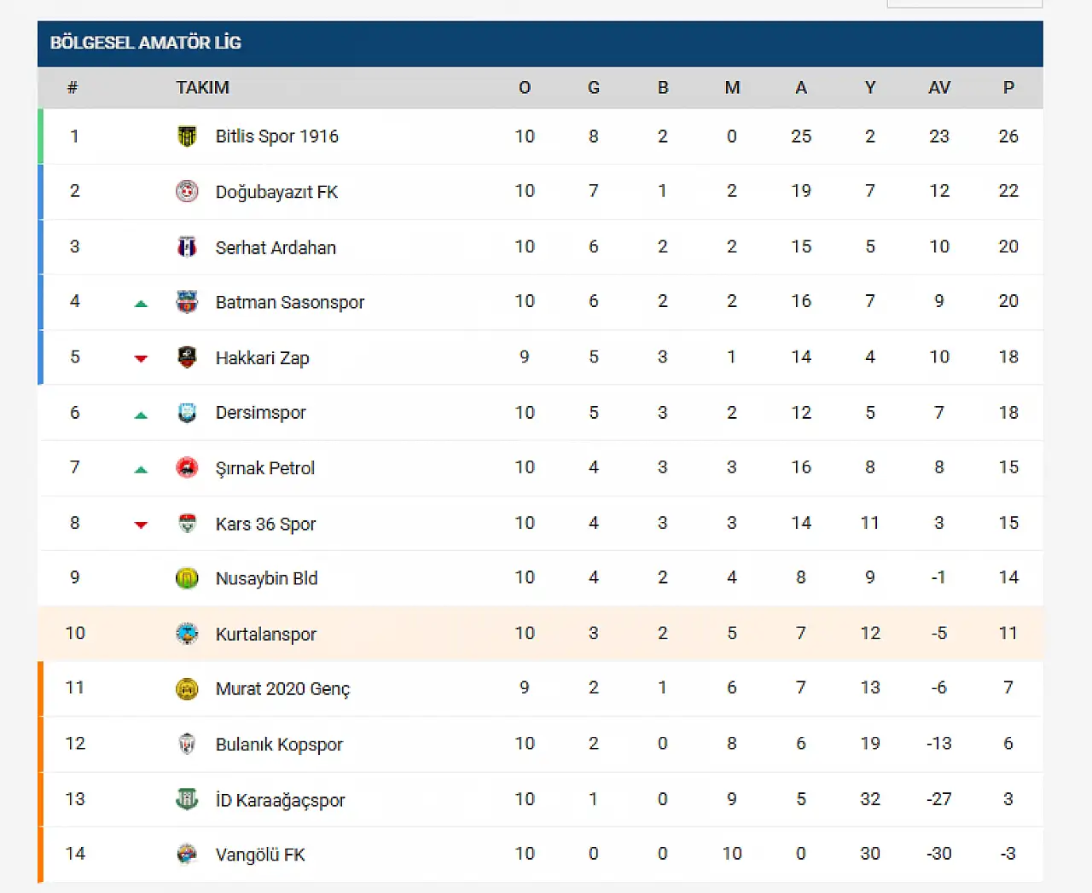Click the Serhat Ardahan team badge
The image size is (1092, 893).
(x=187, y=247)
